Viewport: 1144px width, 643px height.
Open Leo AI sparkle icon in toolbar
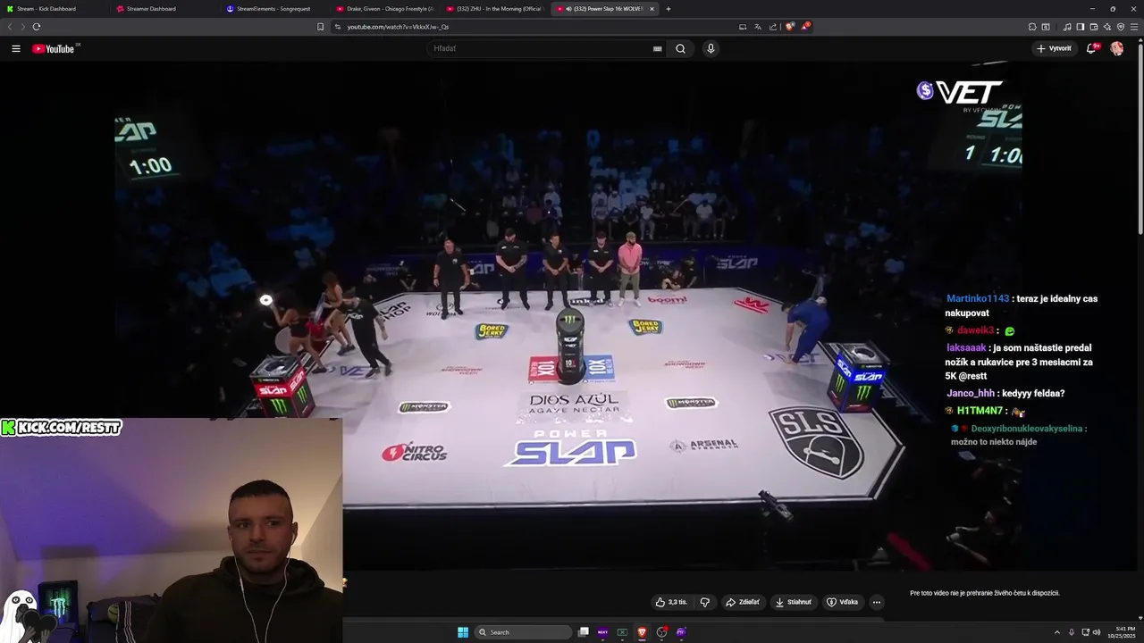point(1107,27)
